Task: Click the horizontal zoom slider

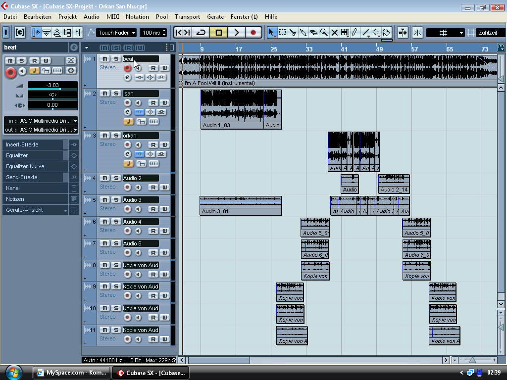Action: [x=472, y=360]
